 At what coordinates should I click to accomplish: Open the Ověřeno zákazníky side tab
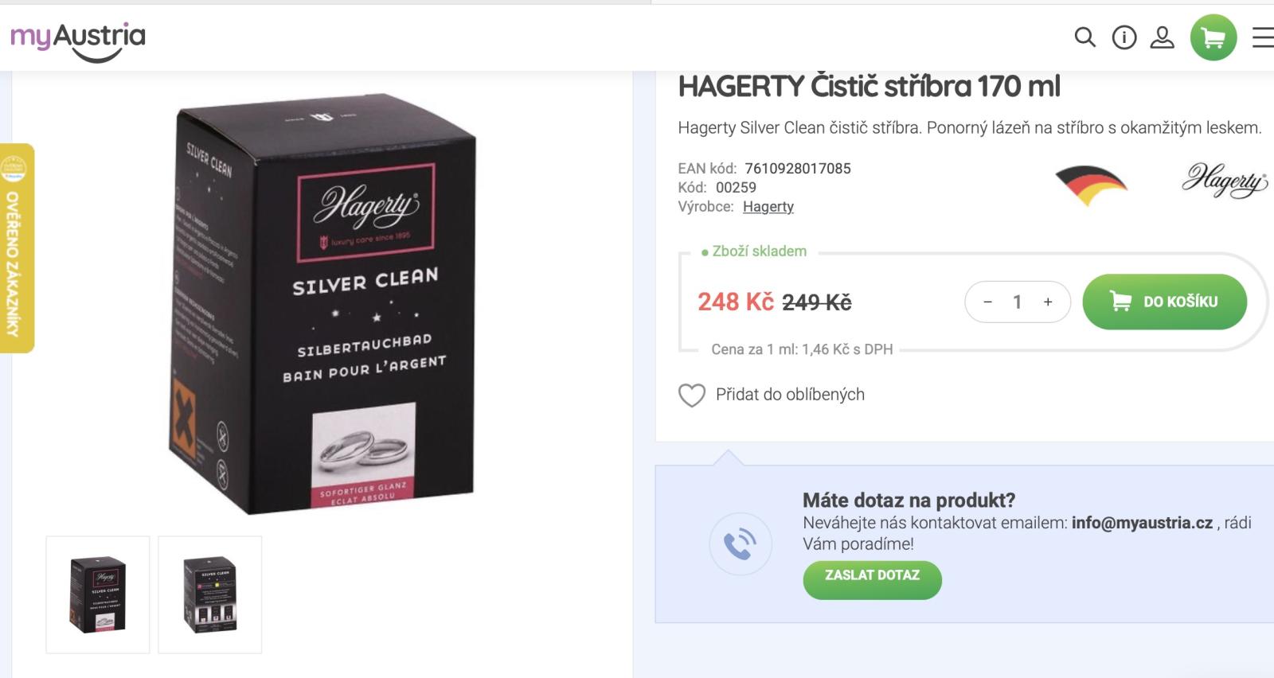(x=15, y=248)
